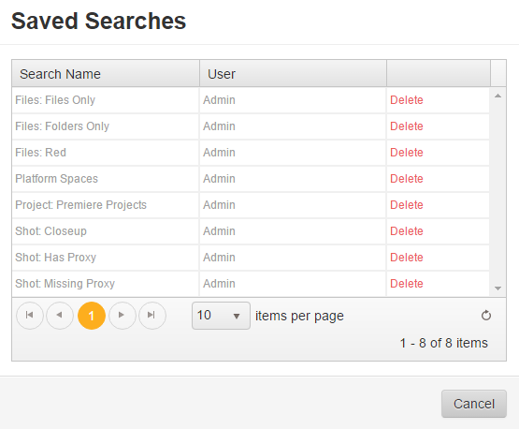519x429 pixels.
Task: Delete the Platform Spaces saved search
Action: click(407, 179)
